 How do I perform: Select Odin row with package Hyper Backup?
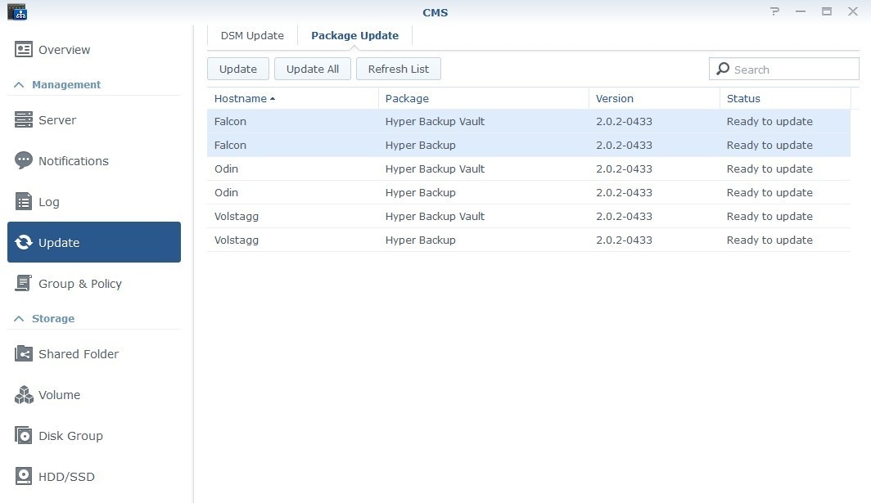pyautogui.click(x=529, y=193)
